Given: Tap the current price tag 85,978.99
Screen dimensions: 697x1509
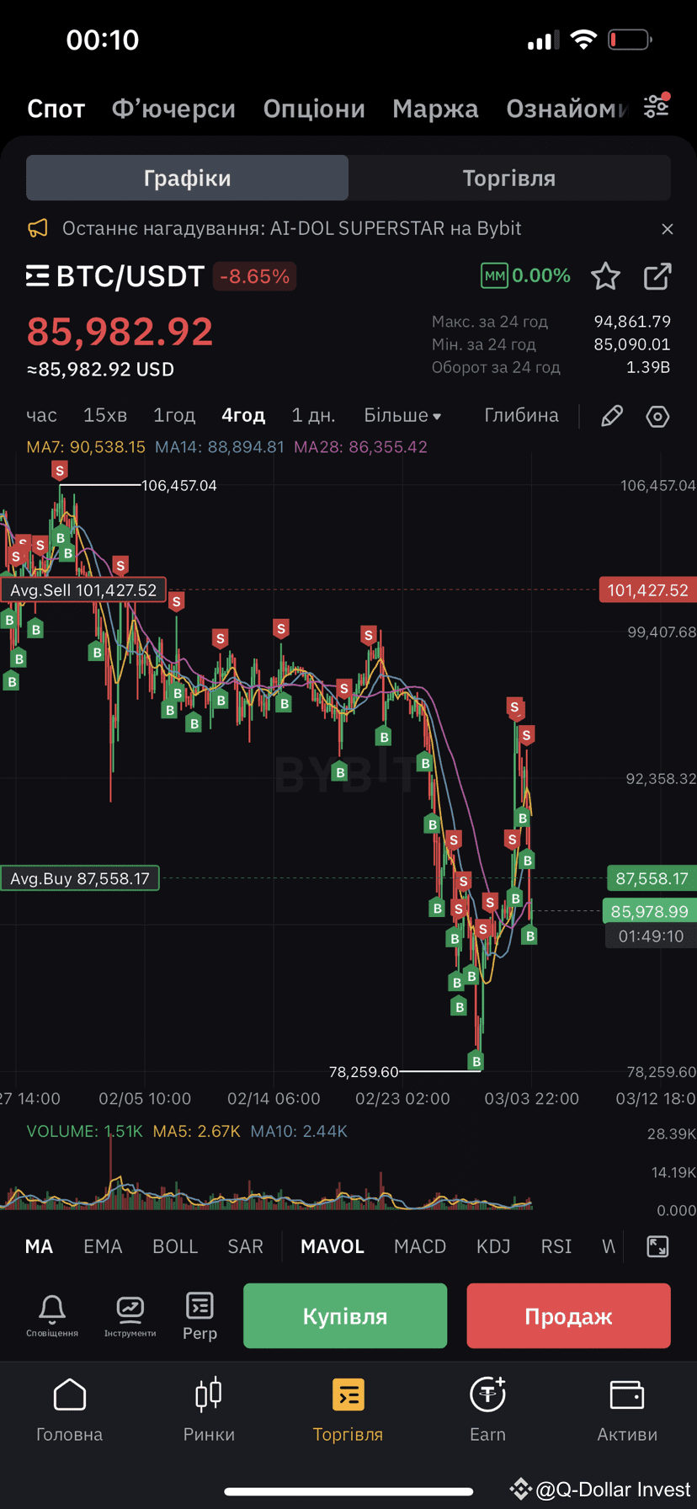Looking at the screenshot, I should tap(649, 911).
